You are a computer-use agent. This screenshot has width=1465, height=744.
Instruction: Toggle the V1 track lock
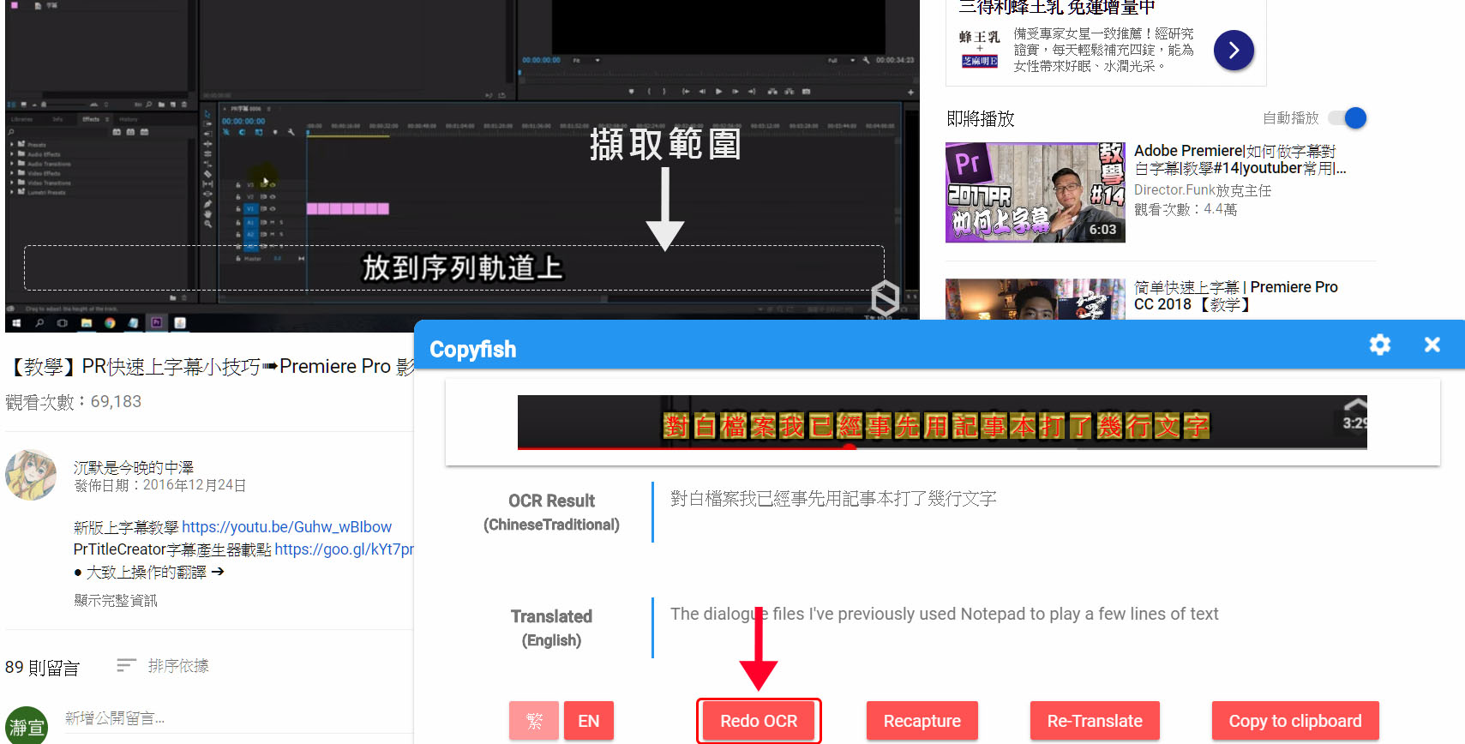[x=238, y=208]
